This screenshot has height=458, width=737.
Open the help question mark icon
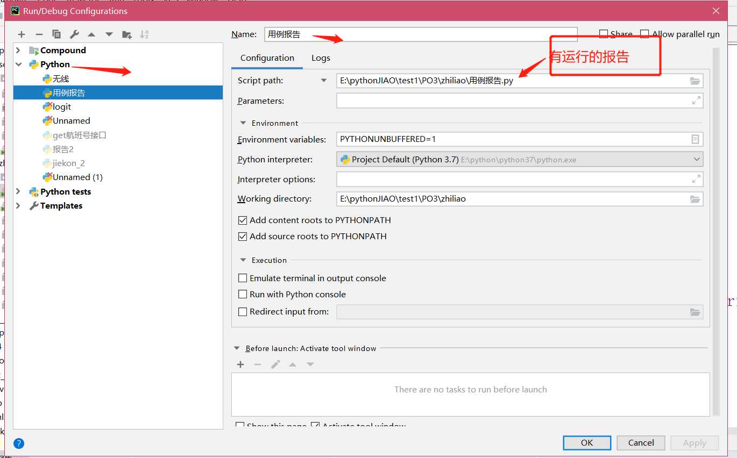pyautogui.click(x=19, y=443)
